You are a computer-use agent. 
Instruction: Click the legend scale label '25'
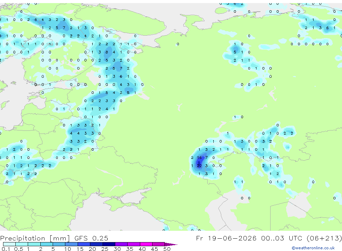105,249
